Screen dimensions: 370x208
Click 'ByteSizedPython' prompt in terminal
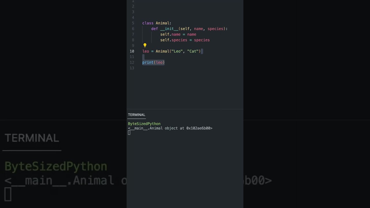pos(144,124)
